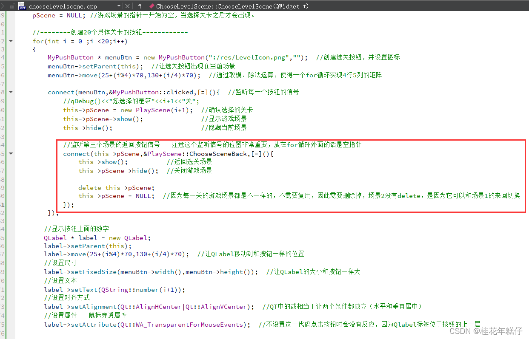Screen dimensions: 529x339
Task: Click 'this->hide();' line
Action: [88, 128]
